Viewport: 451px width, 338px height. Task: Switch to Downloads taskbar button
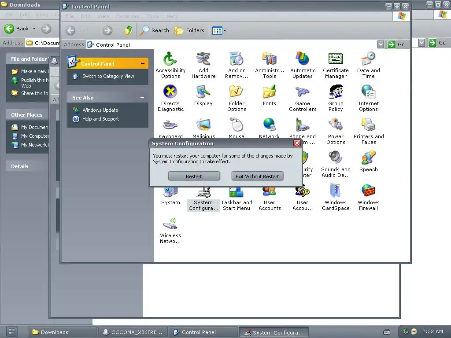pyautogui.click(x=62, y=332)
